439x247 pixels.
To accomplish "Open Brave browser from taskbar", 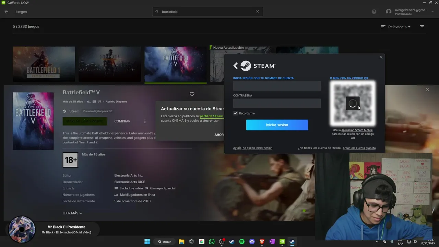I will (x=262, y=242).
